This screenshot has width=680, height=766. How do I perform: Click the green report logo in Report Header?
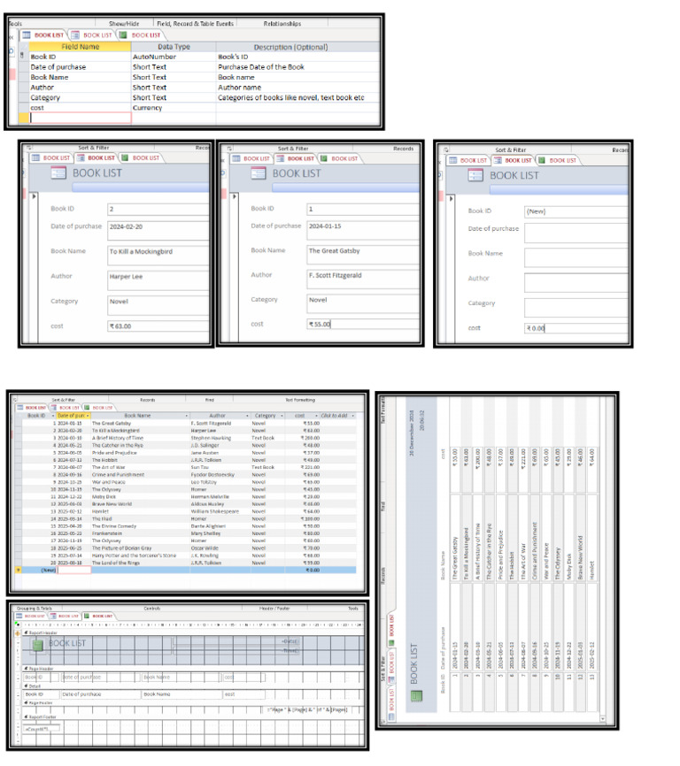coord(38,646)
